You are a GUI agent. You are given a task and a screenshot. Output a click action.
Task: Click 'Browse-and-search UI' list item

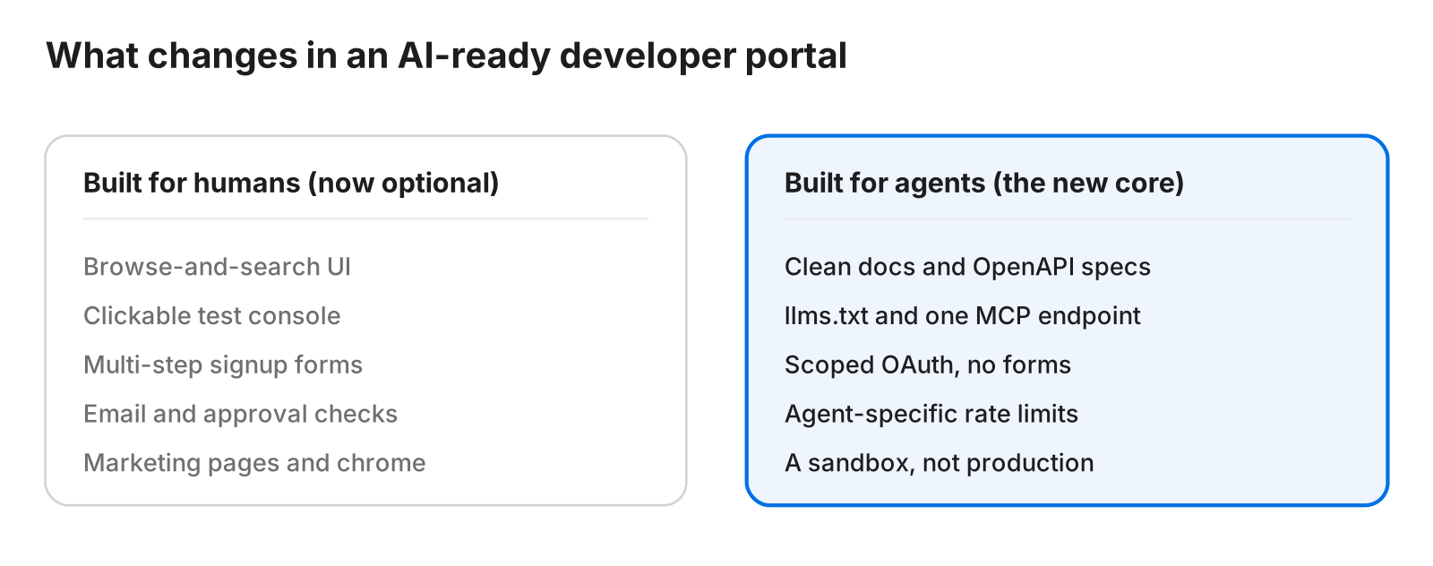coord(217,267)
